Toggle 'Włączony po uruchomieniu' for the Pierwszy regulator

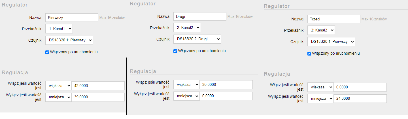coord(47,52)
